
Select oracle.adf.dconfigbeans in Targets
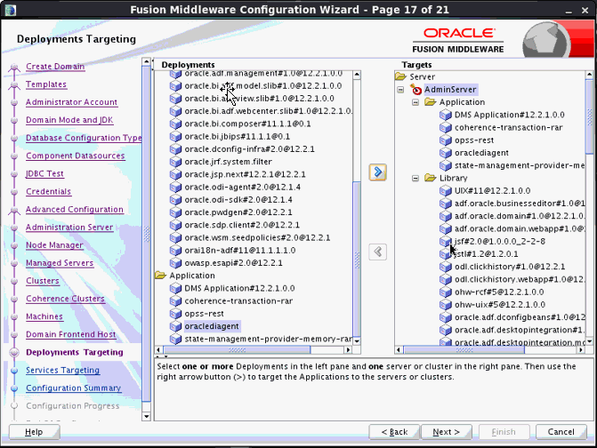coord(520,317)
